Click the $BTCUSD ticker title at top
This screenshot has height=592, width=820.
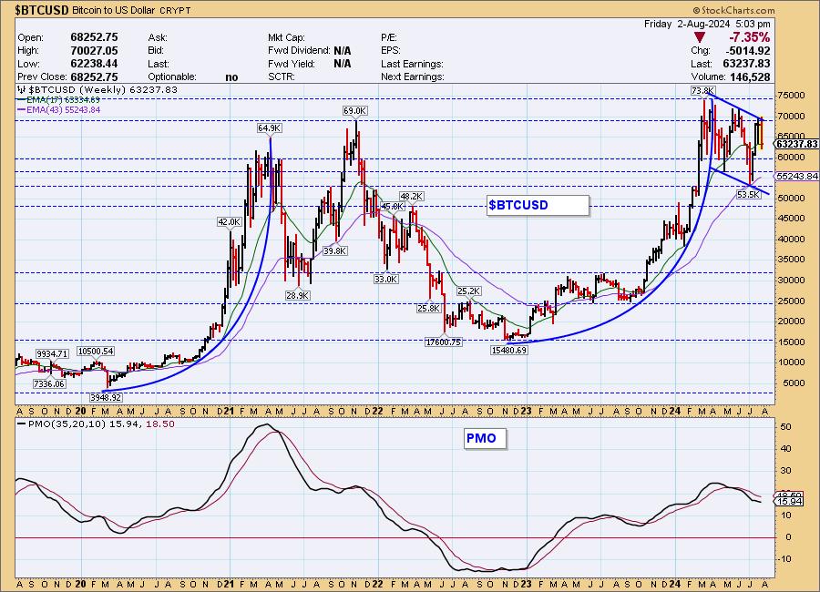[42, 10]
